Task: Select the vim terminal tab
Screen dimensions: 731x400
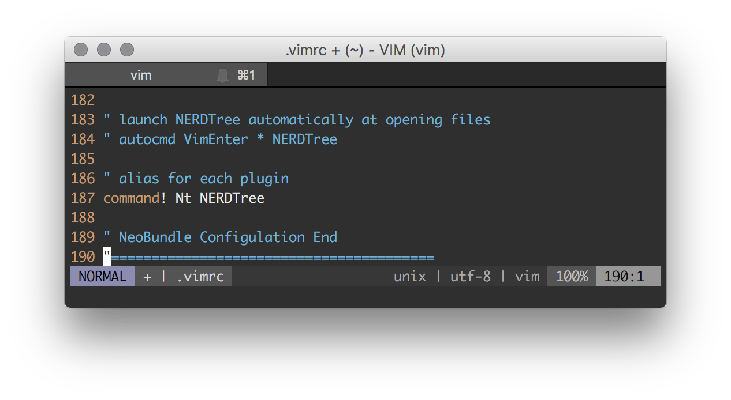Action: 141,76
